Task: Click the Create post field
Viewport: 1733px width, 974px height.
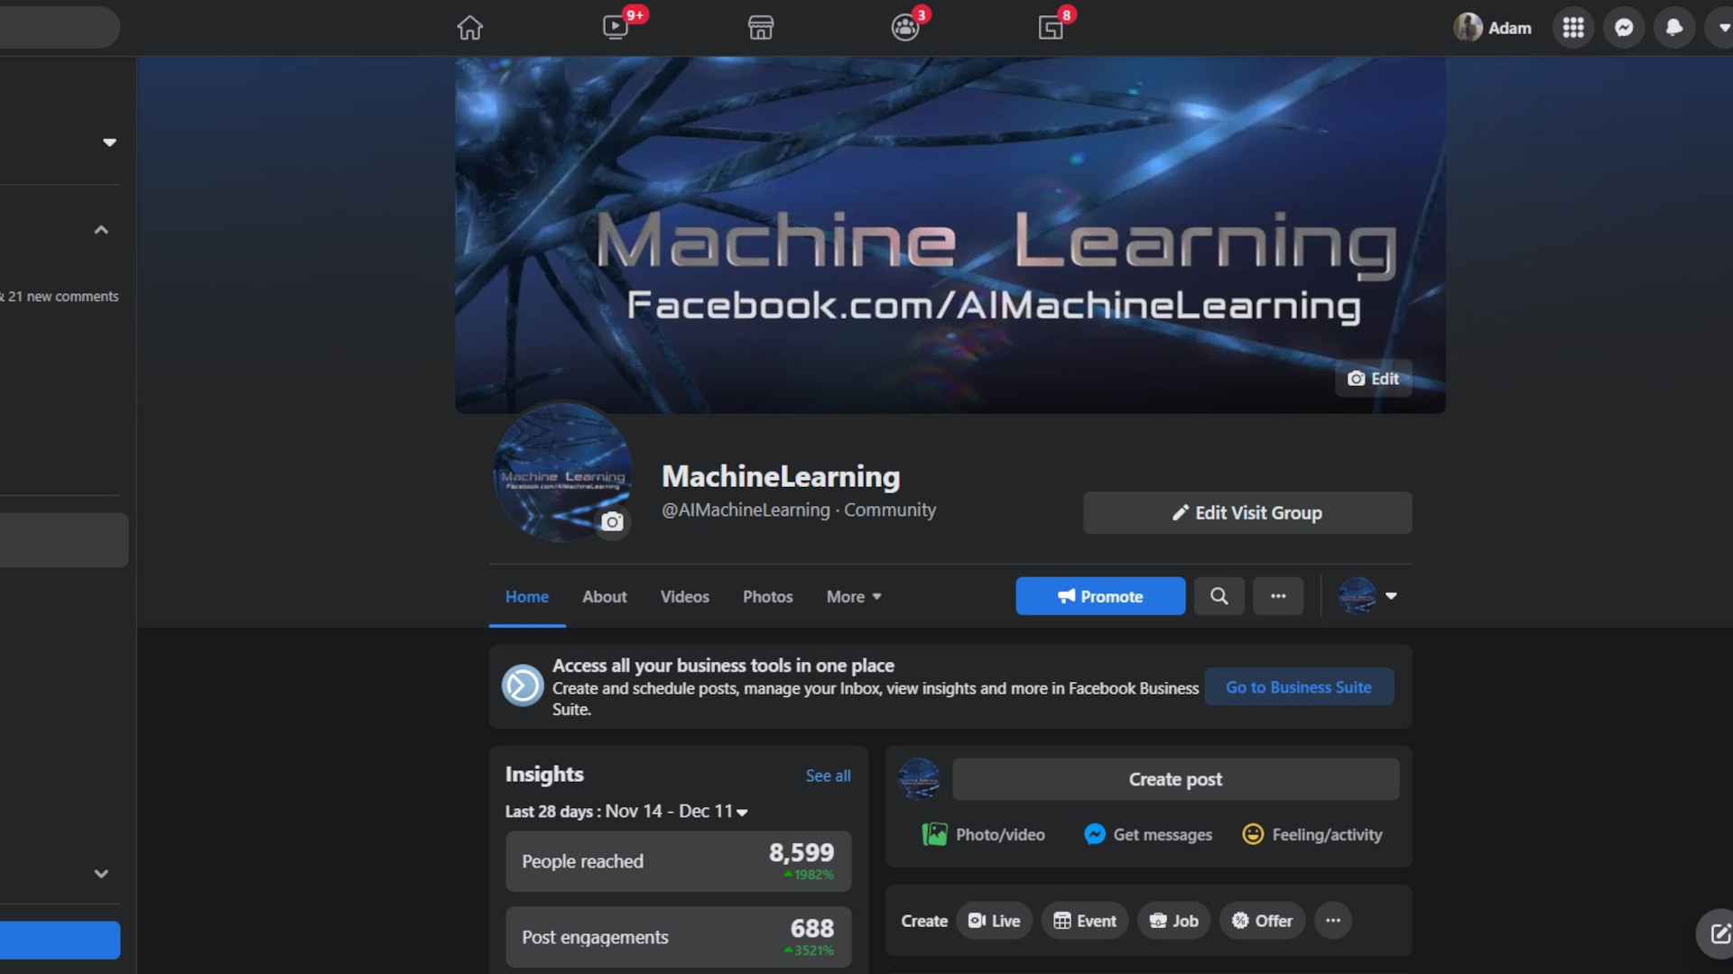Action: pos(1175,779)
